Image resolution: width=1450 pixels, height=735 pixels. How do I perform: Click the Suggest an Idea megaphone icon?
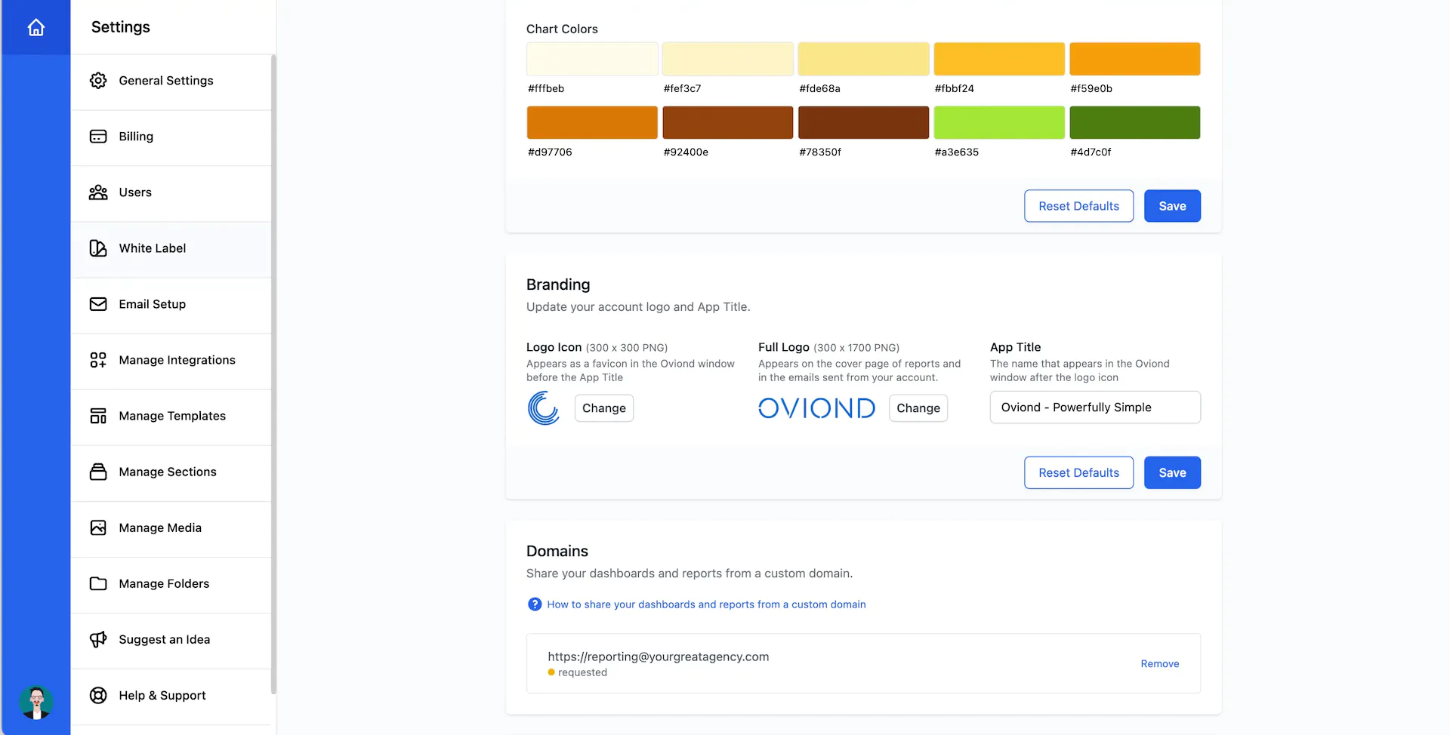coord(98,639)
